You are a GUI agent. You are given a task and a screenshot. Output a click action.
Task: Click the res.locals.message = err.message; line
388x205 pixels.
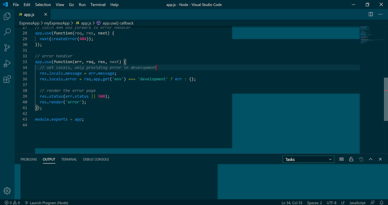(x=78, y=73)
